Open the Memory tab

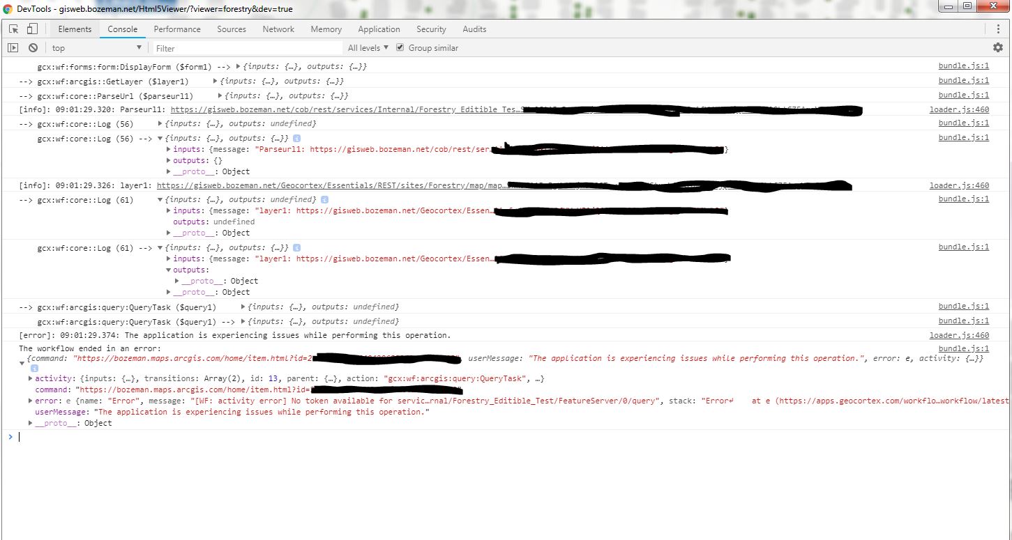tap(326, 29)
